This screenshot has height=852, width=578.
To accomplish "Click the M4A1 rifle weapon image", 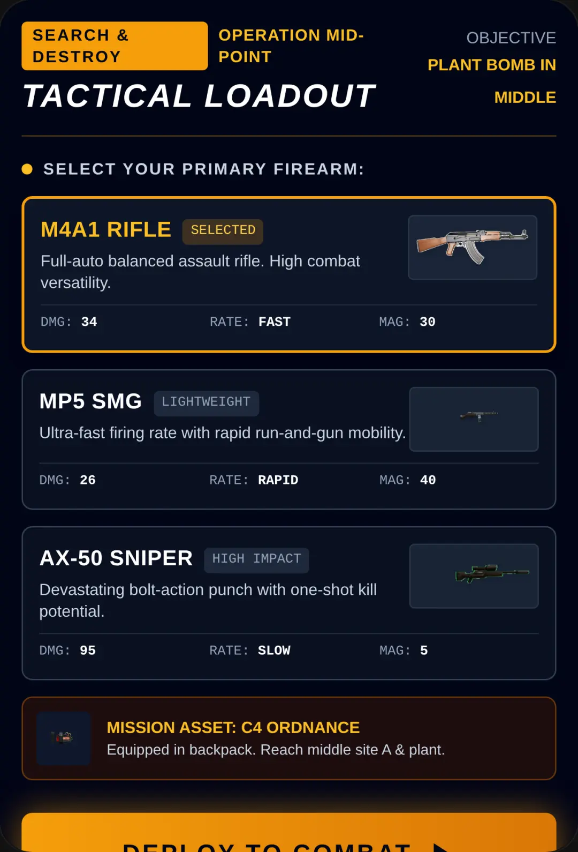I will click(473, 248).
